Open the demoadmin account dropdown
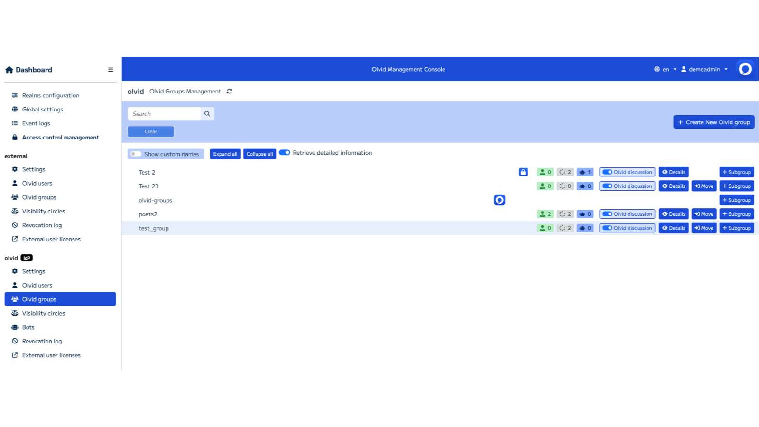This screenshot has height=427, width=759. [705, 69]
